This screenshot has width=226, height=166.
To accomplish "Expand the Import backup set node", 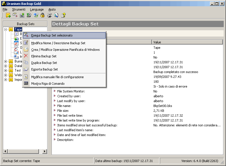I will pyautogui.click(x=6, y=80).
